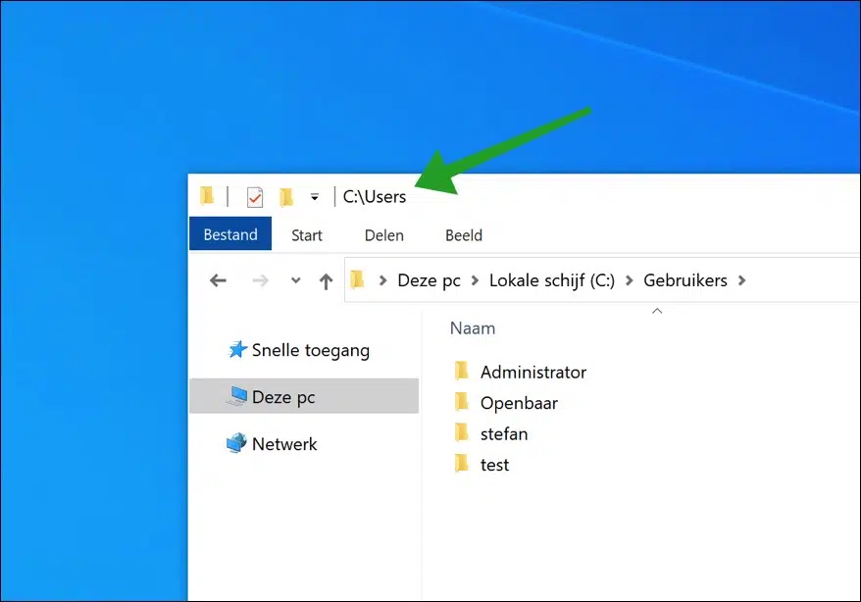
Task: Go up one folder level
Action: (327, 281)
